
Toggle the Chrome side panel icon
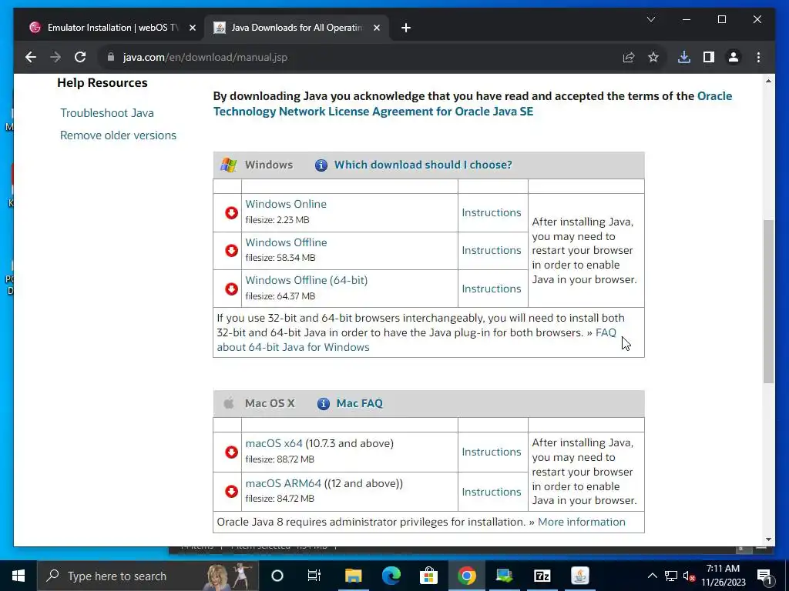(709, 57)
